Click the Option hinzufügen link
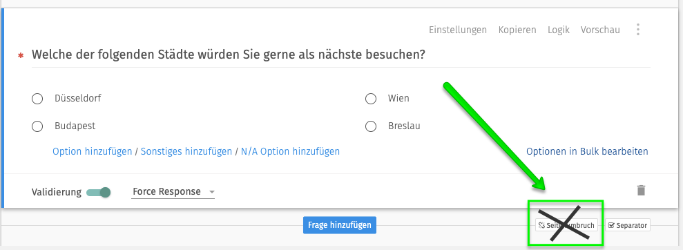 [x=93, y=151]
